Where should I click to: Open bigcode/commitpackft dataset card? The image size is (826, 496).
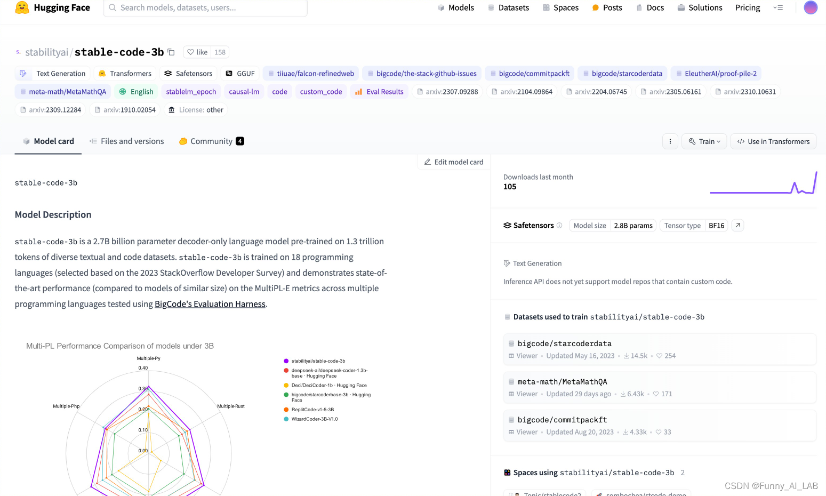[660, 426]
